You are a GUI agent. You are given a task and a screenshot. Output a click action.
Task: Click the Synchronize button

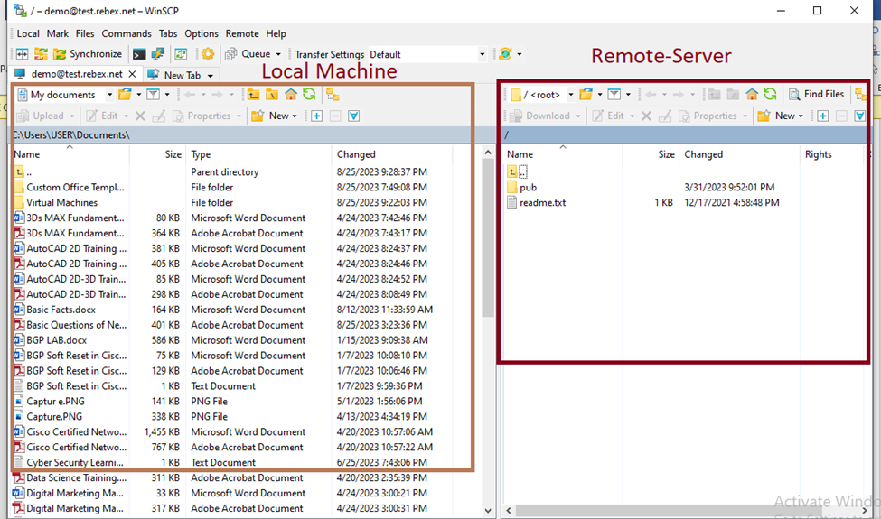pyautogui.click(x=88, y=54)
